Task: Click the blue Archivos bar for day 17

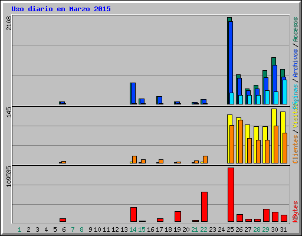Action: click(160, 100)
